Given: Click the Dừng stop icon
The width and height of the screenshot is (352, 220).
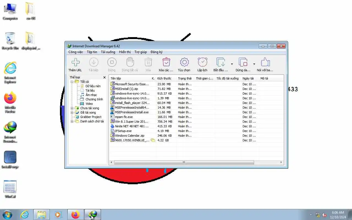Looking at the screenshot, I should (112, 62).
